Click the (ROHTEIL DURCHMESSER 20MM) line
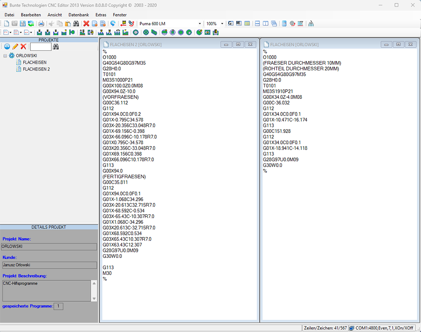The width and height of the screenshot is (421, 332). pyautogui.click(x=301, y=69)
